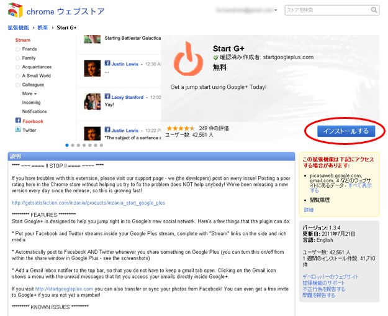This screenshot has width=388, height=316.
Task: Click the 説明 description section header
Action: point(151,156)
